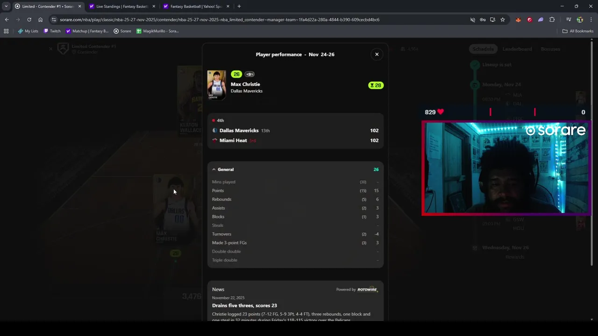
Task: Open the tab search dropdown arrow
Action: coord(6,7)
